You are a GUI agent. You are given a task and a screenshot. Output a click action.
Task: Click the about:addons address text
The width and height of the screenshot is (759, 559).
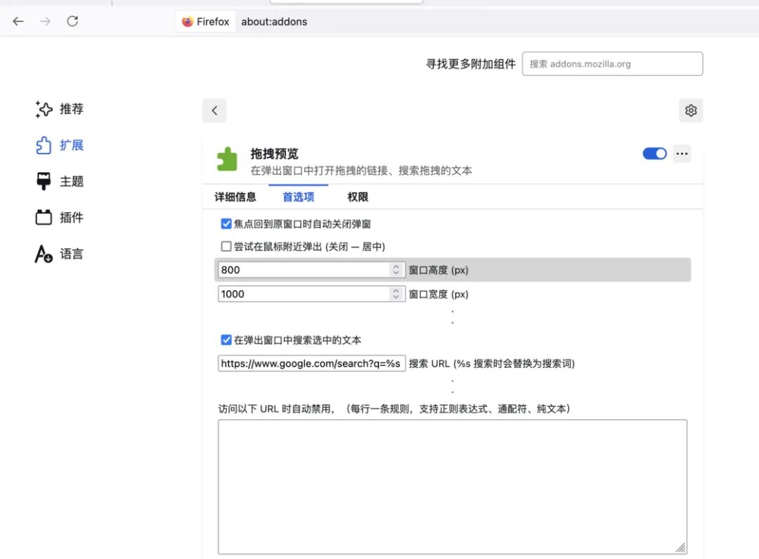coord(274,22)
